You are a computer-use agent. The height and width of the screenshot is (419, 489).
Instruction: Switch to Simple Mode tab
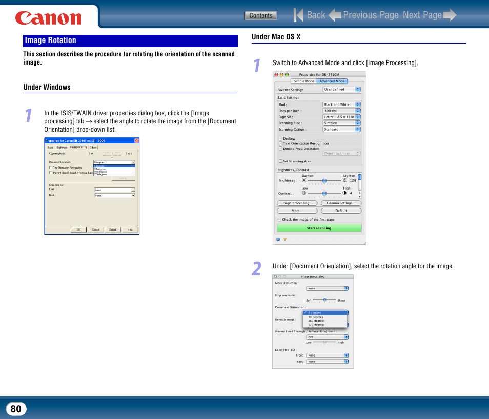[304, 81]
